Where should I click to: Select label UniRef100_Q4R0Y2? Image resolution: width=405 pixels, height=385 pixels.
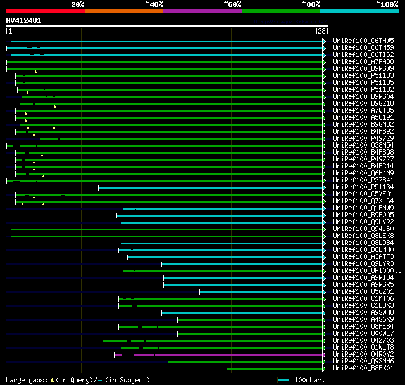363,355
